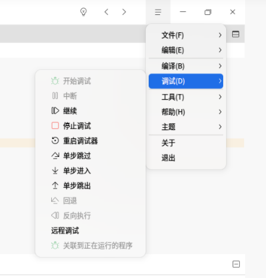Select the highlighted 调试(D) menu
The height and width of the screenshot is (278, 266).
coord(186,81)
